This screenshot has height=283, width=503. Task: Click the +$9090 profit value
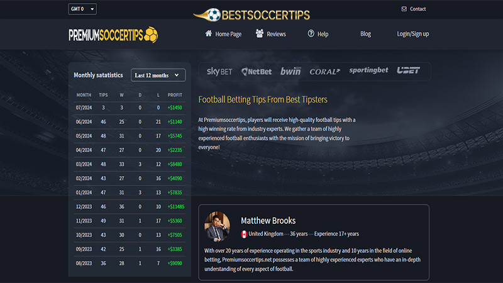pos(175,263)
